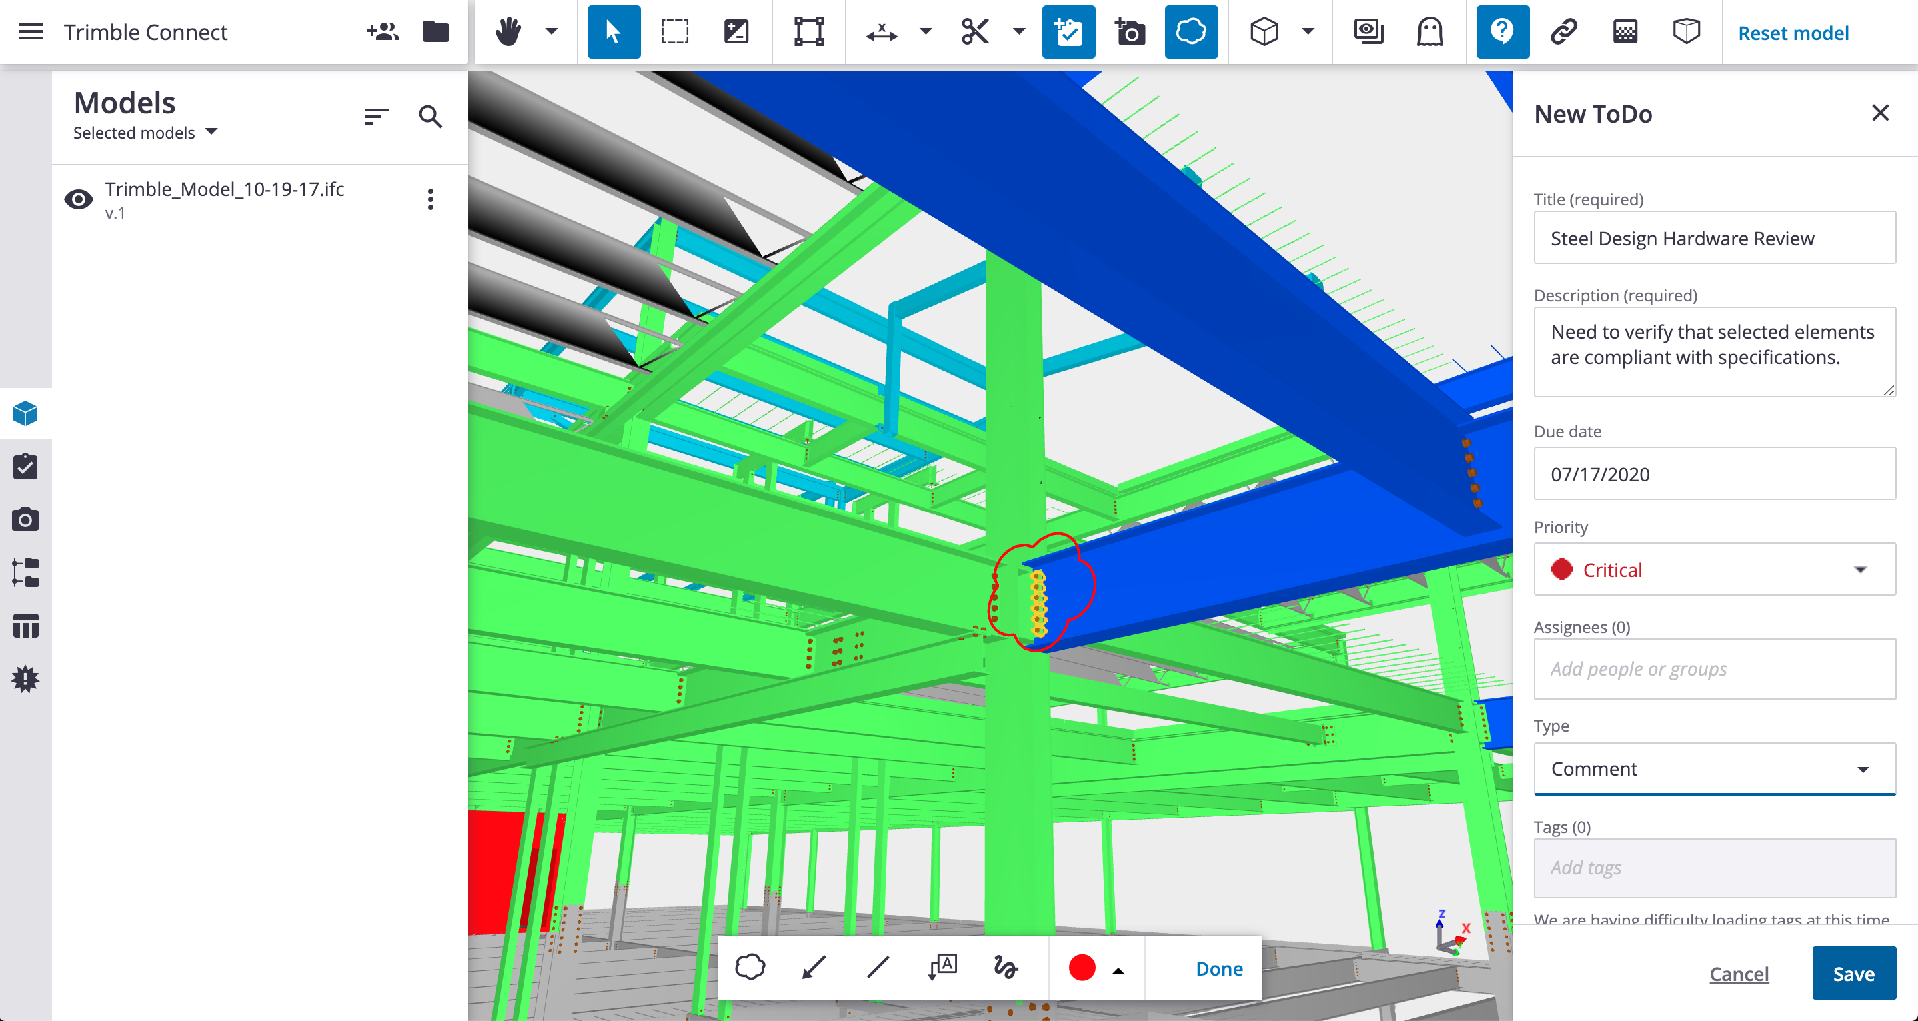Image resolution: width=1918 pixels, height=1021 pixels.
Task: Open the clip plane scissors tool
Action: coord(974,32)
